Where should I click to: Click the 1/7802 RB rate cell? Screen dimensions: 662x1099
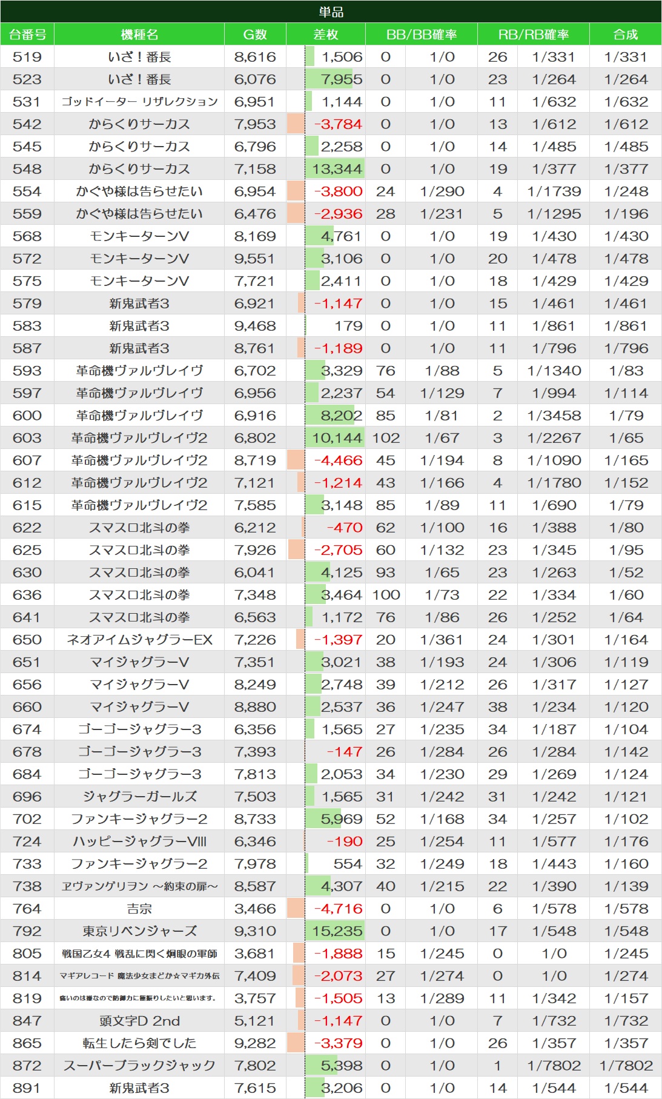[x=554, y=1066]
